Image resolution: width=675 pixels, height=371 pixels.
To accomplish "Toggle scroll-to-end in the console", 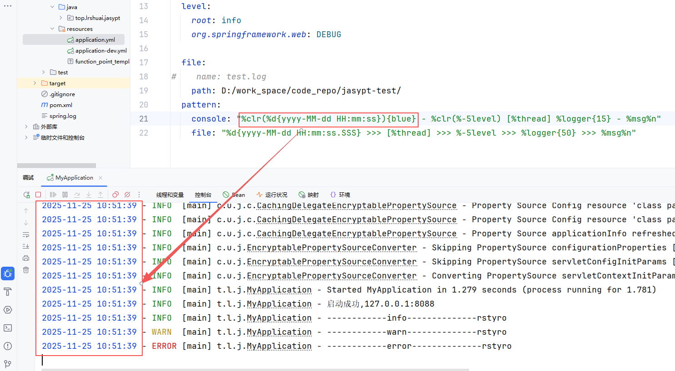I will pos(26,246).
